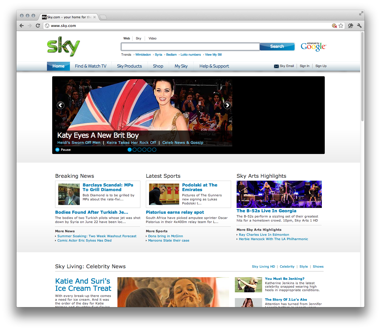The width and height of the screenshot is (381, 330).
Task: Select the third carousel dot
Action: [139, 150]
